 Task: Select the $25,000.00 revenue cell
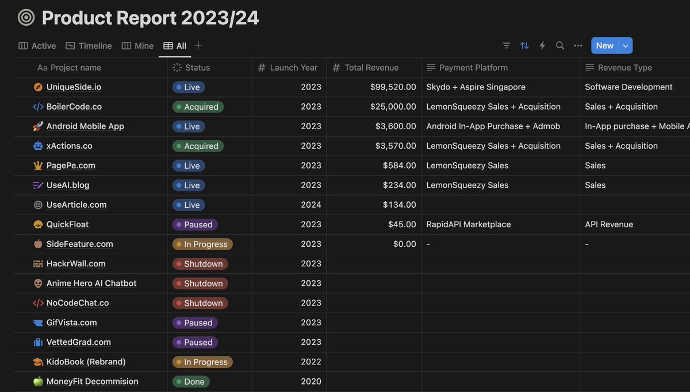tap(374, 107)
